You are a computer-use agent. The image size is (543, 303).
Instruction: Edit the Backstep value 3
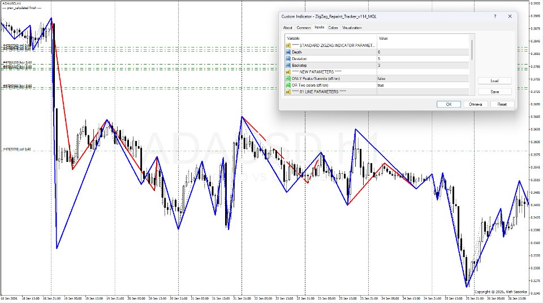tap(423, 65)
